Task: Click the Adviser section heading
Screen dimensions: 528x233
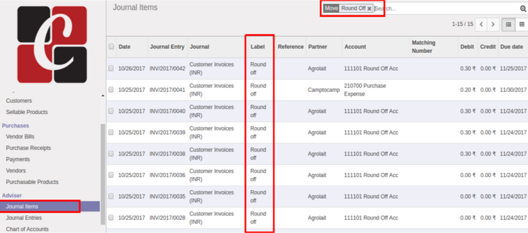Action: (12, 195)
